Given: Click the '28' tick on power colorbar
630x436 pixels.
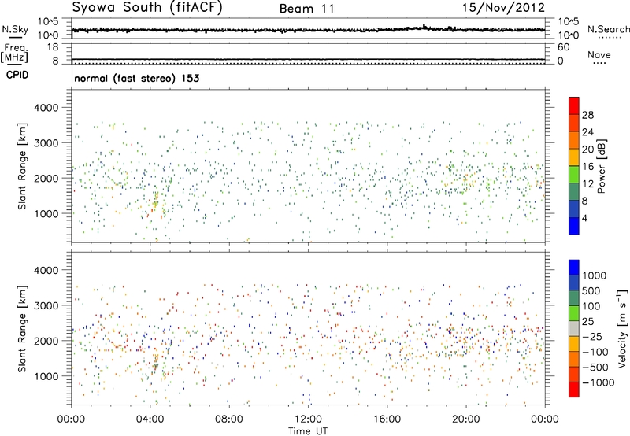Looking at the screenshot, I should (x=587, y=115).
